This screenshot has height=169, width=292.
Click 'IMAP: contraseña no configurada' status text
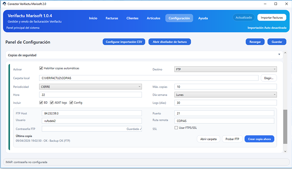tap(26, 162)
